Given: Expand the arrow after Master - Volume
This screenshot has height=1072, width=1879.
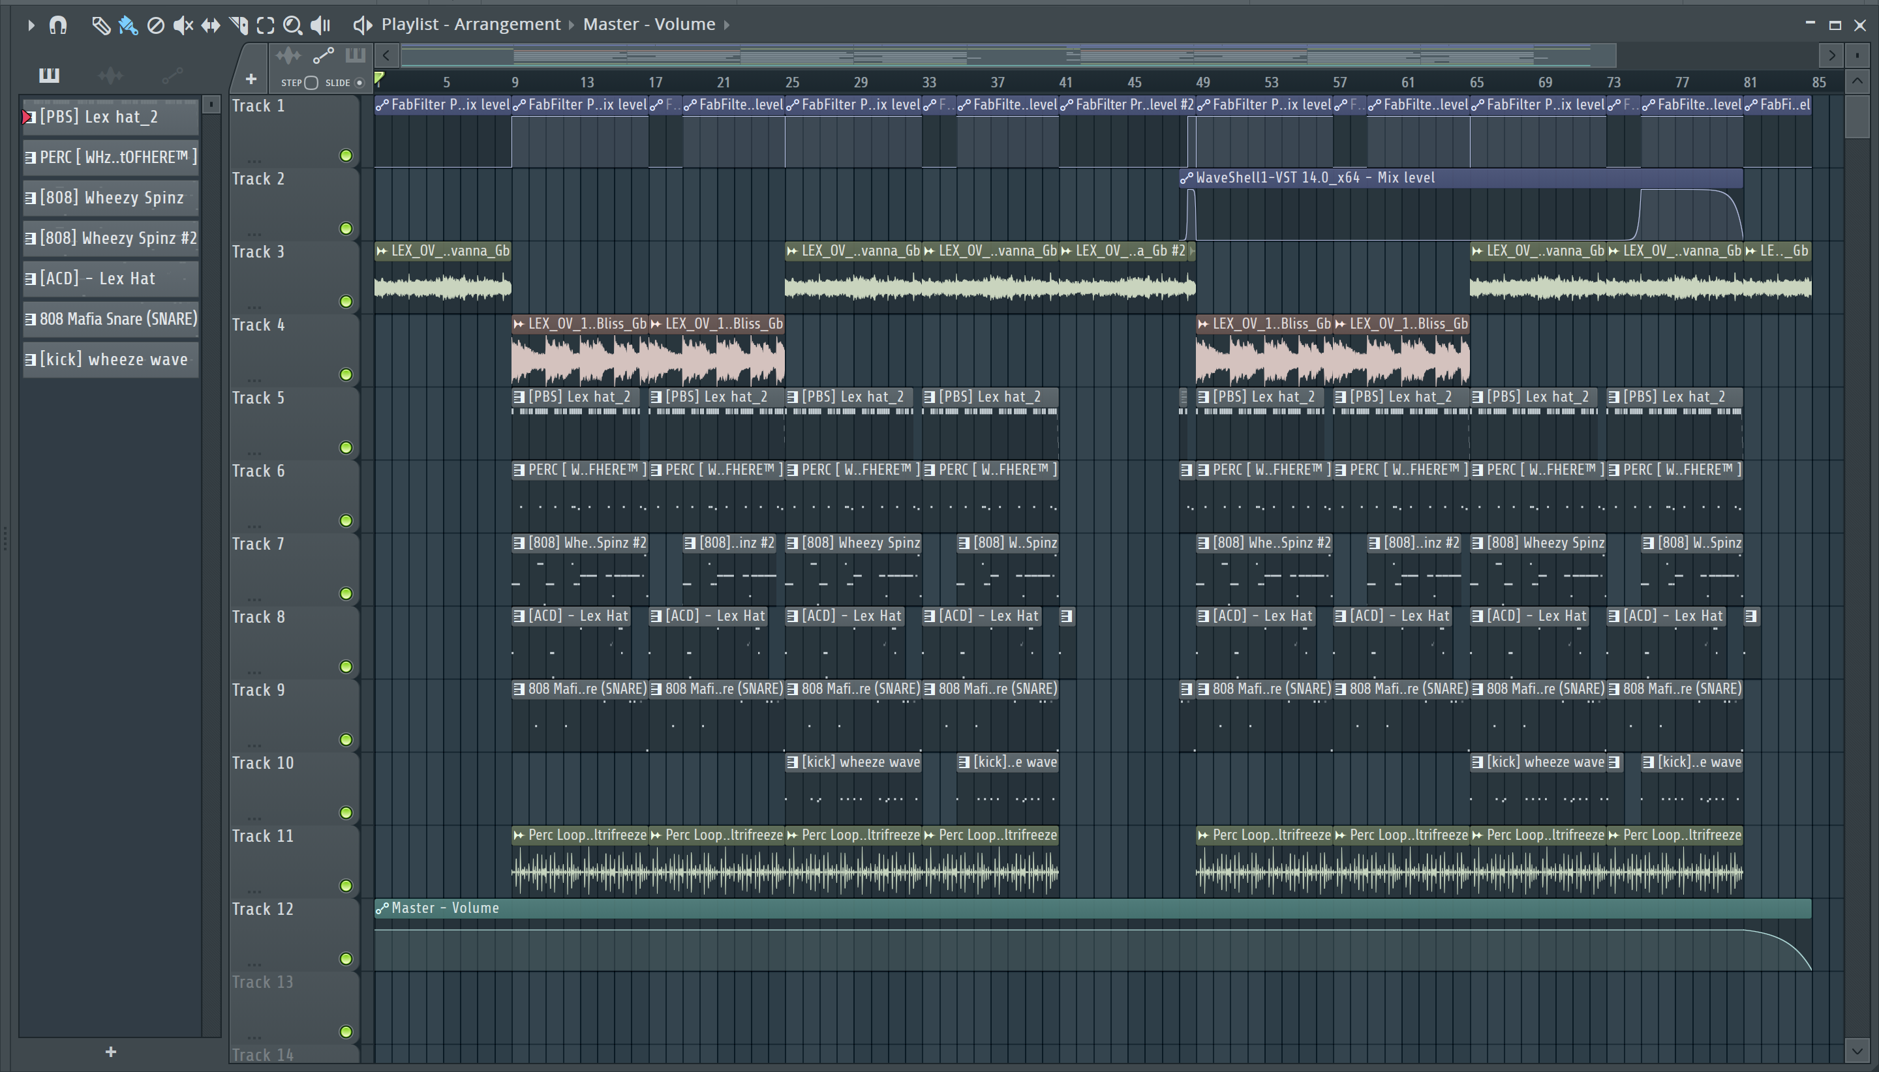Looking at the screenshot, I should pyautogui.click(x=726, y=25).
